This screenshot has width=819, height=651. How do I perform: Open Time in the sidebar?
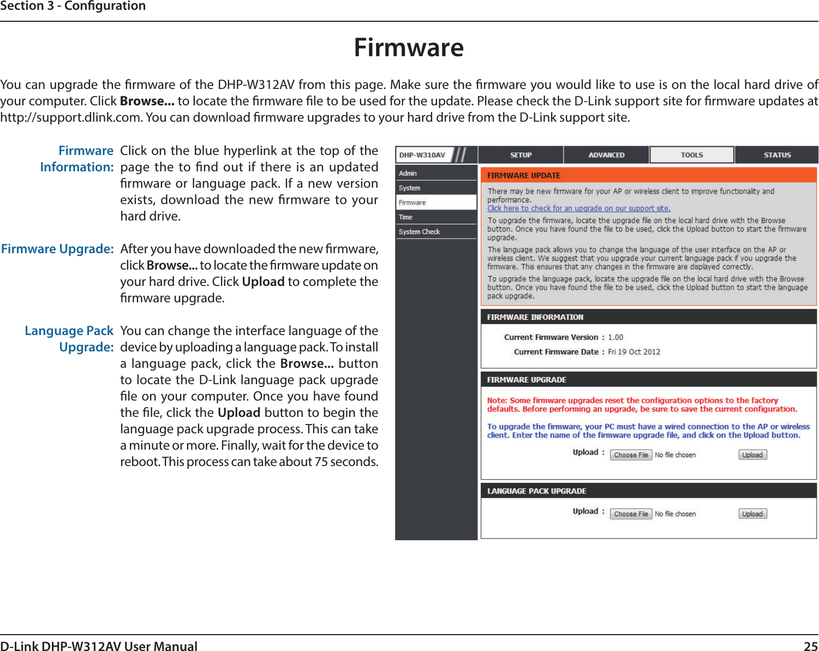pos(436,217)
